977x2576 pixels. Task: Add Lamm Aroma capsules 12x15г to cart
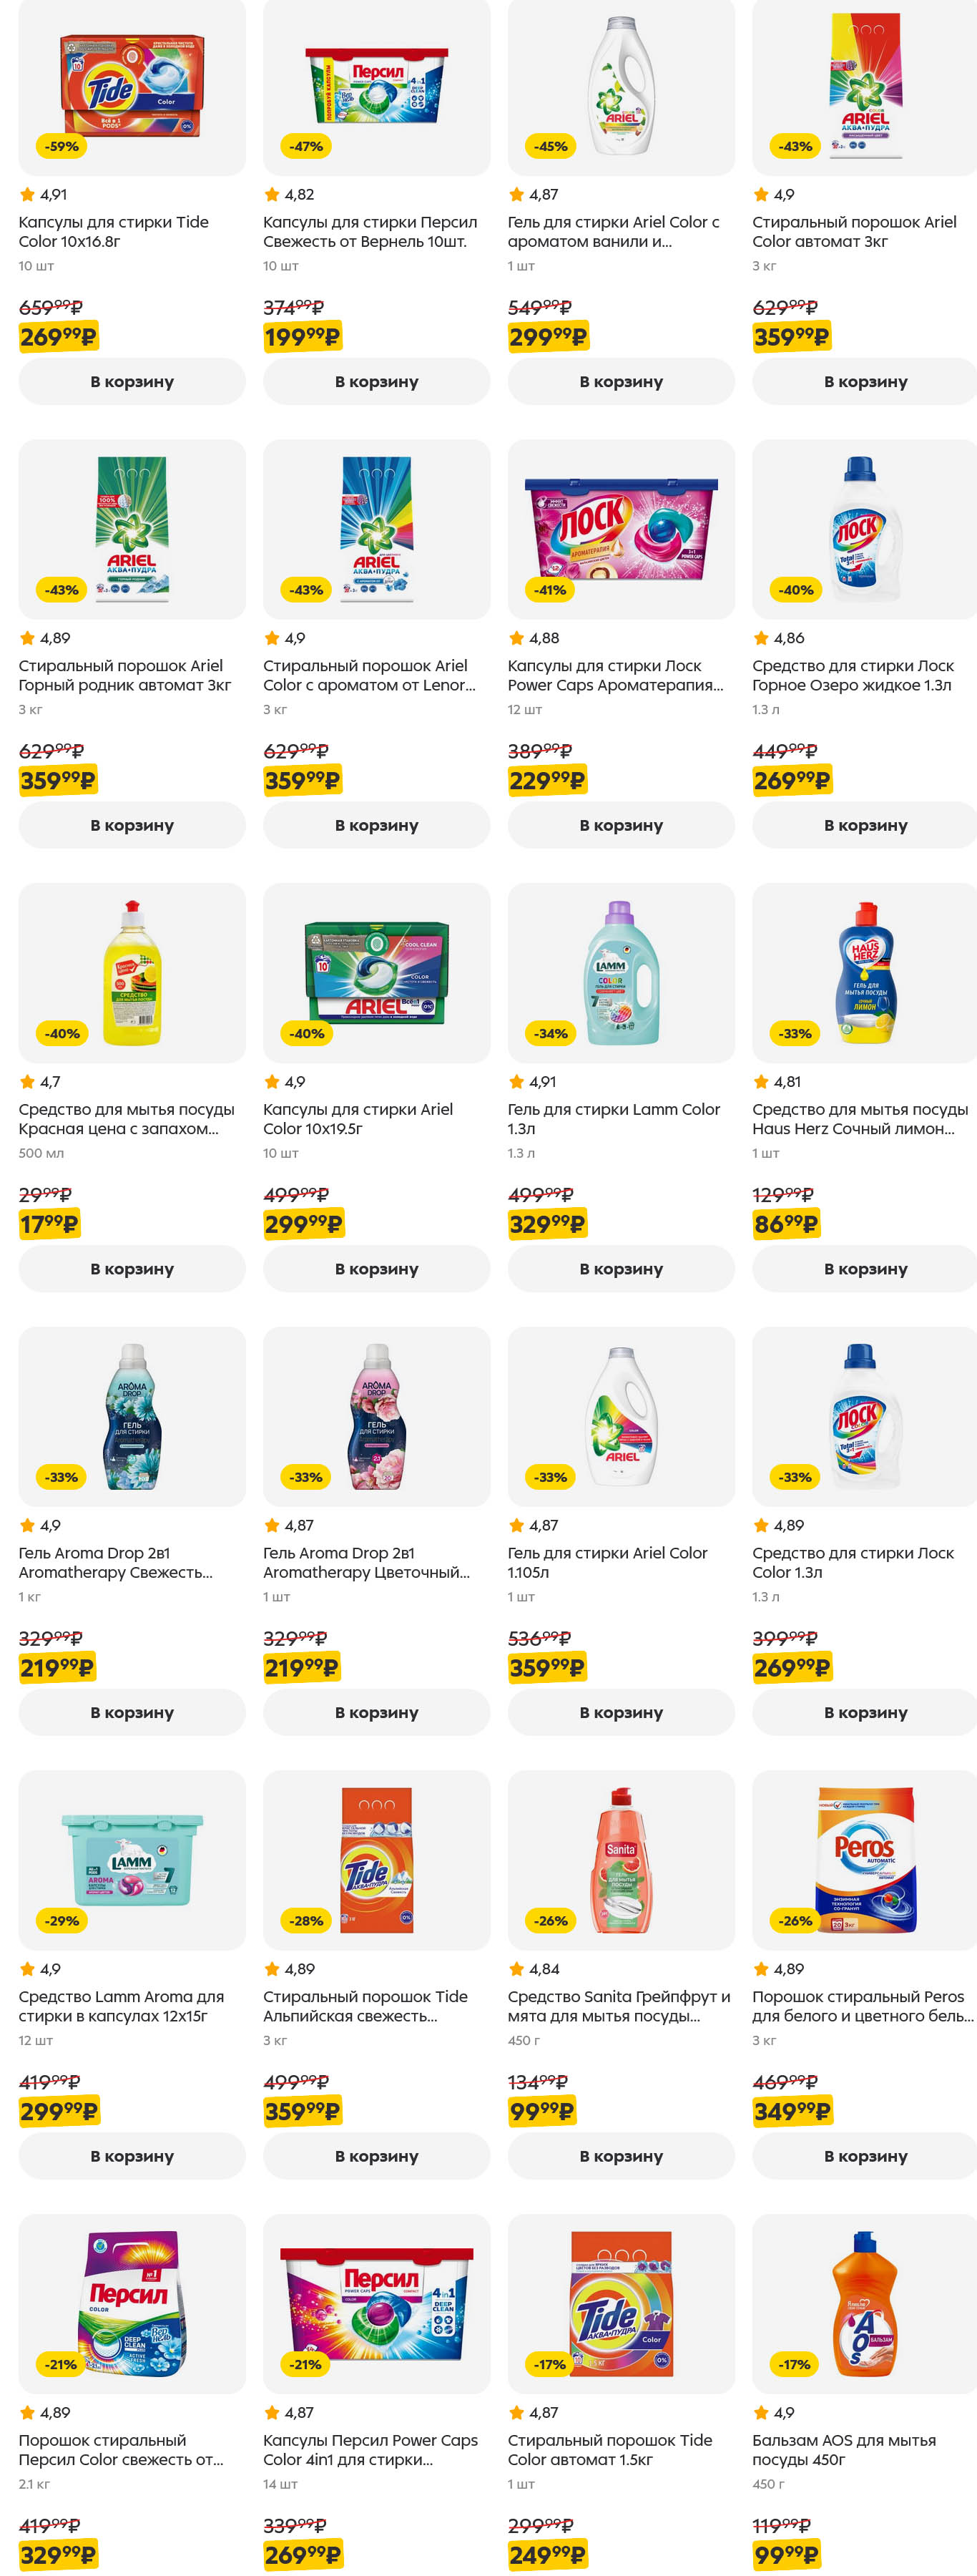[x=131, y=2156]
